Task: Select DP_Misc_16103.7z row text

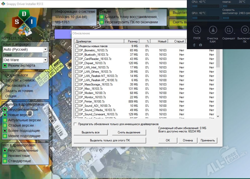Action: tap(91, 89)
